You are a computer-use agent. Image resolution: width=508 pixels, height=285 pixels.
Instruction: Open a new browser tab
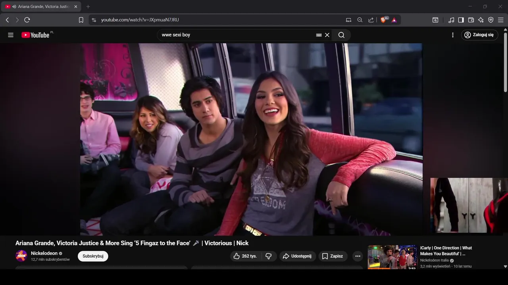(88, 7)
